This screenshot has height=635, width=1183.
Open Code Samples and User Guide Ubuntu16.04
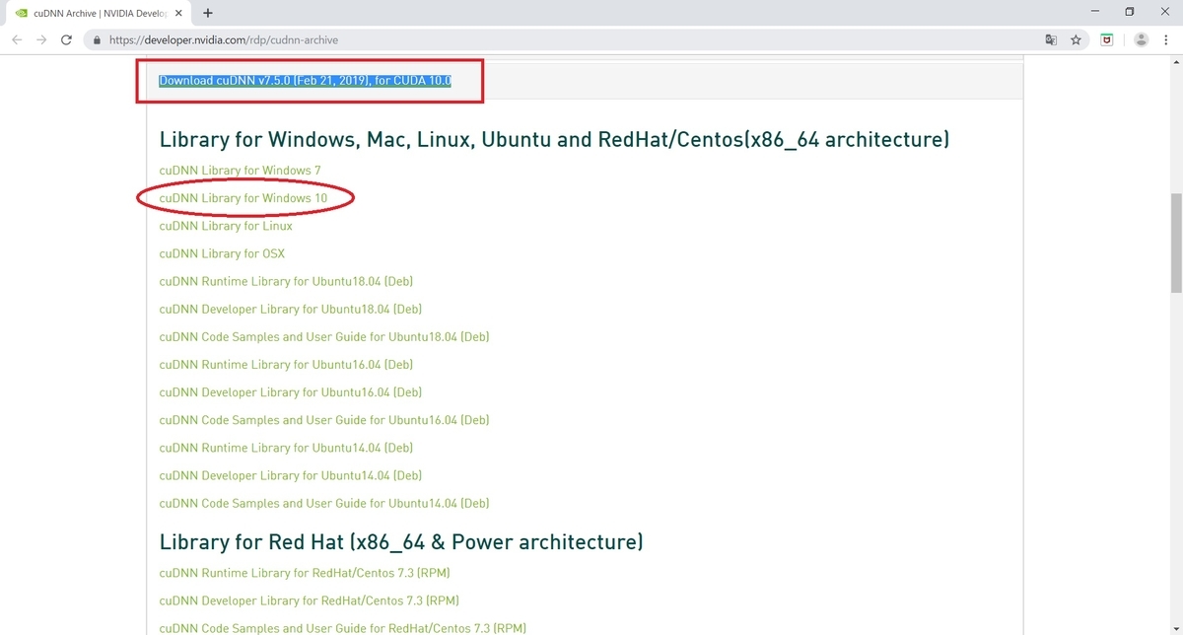tap(324, 419)
